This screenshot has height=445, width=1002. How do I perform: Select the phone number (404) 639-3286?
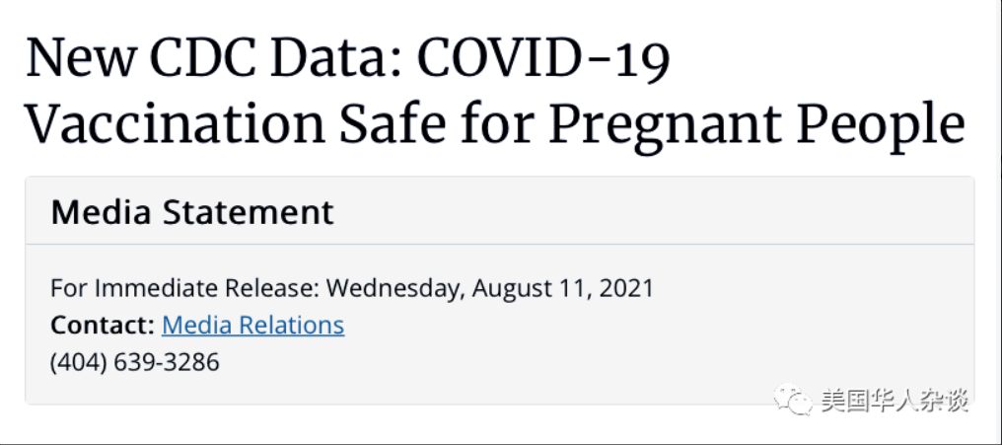(x=135, y=362)
